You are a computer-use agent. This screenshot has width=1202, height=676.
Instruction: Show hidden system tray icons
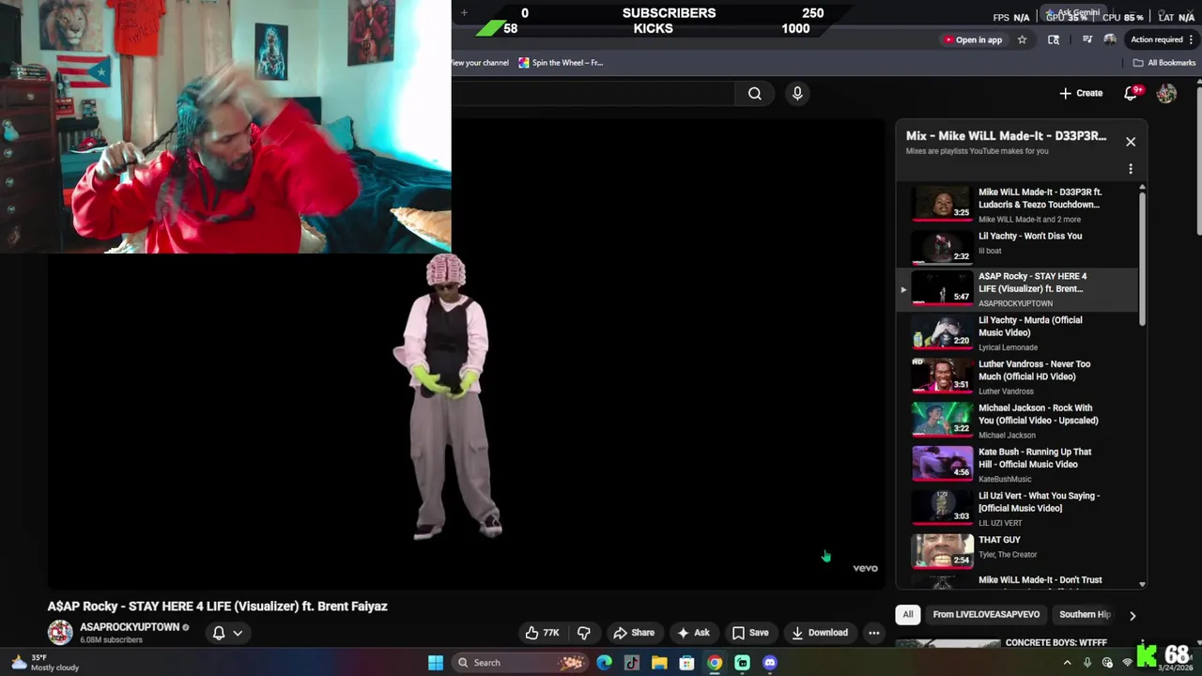pos(1067,663)
